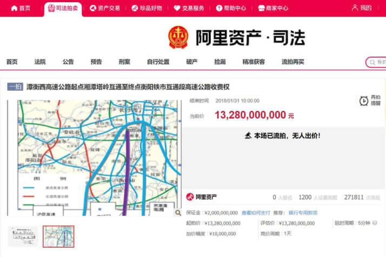
Task: Open the 精准获客 navigation link
Action: (x=254, y=62)
